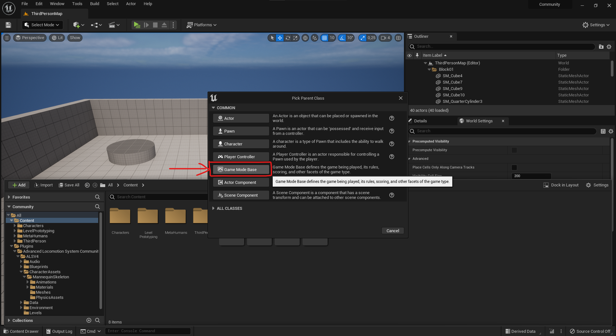Screen dimensions: 616x336
Task: Click Save All in the Content Browser
Action: [x=69, y=185]
